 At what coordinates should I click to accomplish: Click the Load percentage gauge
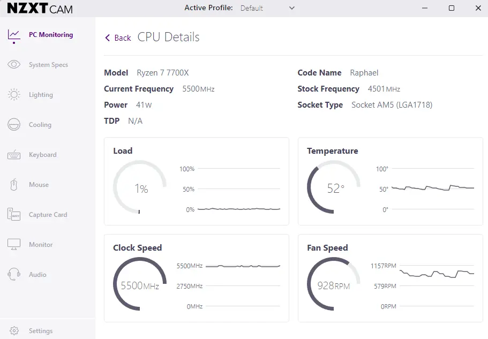click(x=140, y=187)
